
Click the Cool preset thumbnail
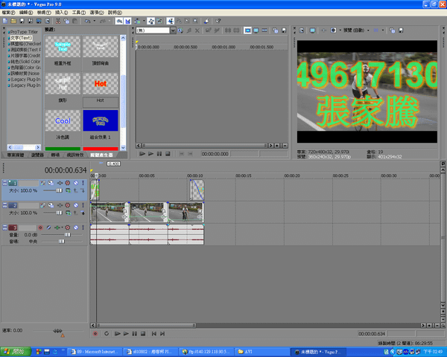tap(63, 120)
